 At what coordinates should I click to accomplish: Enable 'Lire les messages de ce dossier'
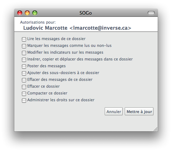pyautogui.click(x=24, y=39)
